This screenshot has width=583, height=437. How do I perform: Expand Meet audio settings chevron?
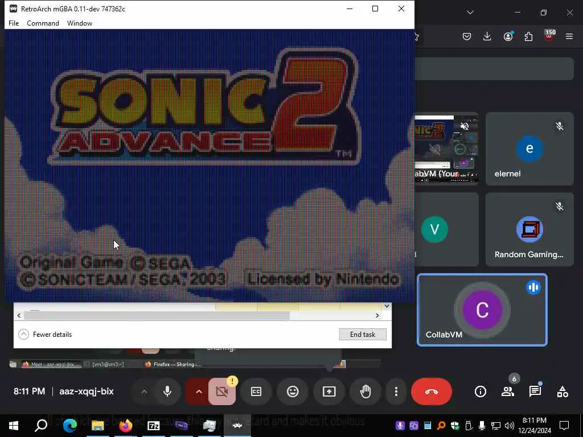coord(144,391)
